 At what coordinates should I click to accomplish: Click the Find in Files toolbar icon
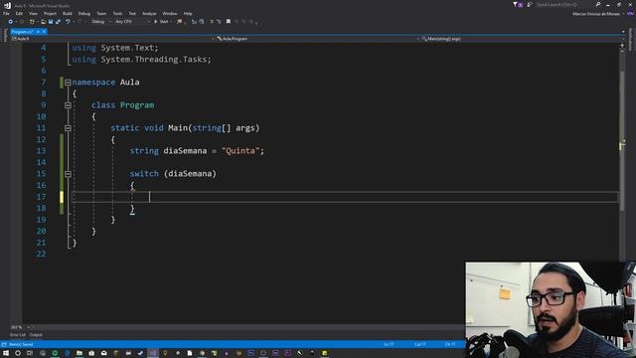pos(179,22)
